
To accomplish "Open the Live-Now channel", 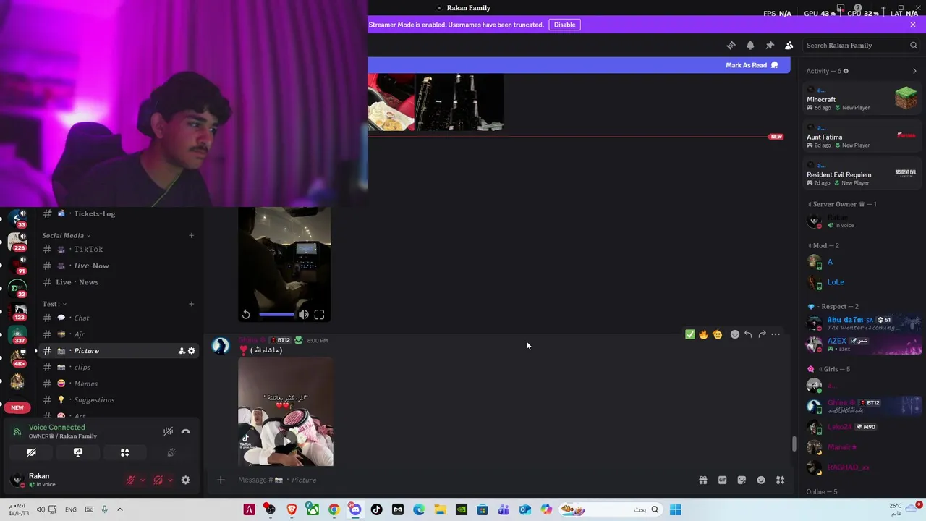I will pyautogui.click(x=119, y=266).
